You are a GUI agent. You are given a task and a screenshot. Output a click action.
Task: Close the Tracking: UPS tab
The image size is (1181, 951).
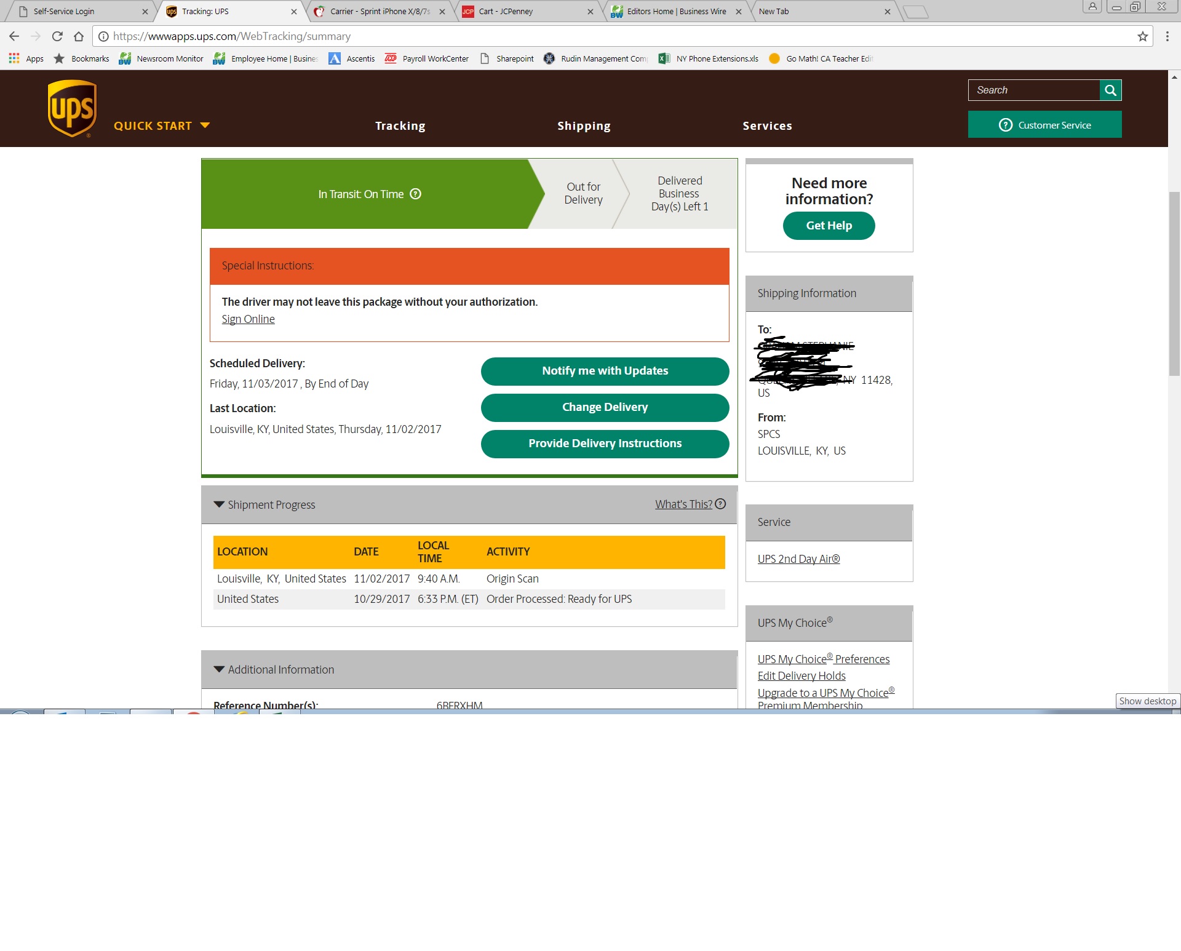point(293,12)
